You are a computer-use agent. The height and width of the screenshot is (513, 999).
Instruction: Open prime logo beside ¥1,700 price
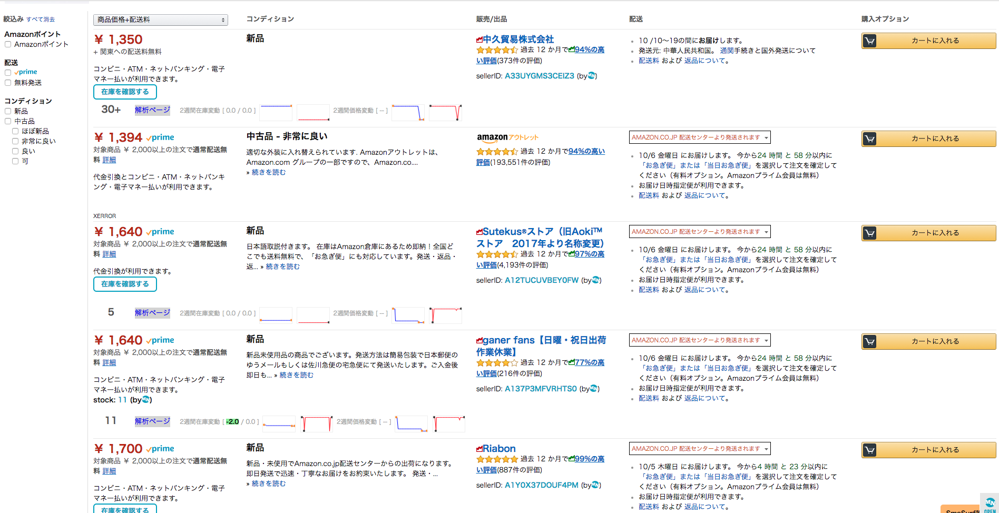160,449
